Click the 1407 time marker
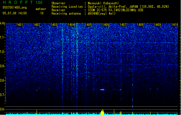Image resolution: width=181 pixels, height=115 pixels. [123, 25]
